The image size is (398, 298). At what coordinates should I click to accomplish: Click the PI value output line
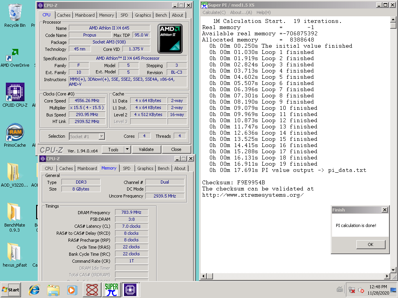point(288,170)
